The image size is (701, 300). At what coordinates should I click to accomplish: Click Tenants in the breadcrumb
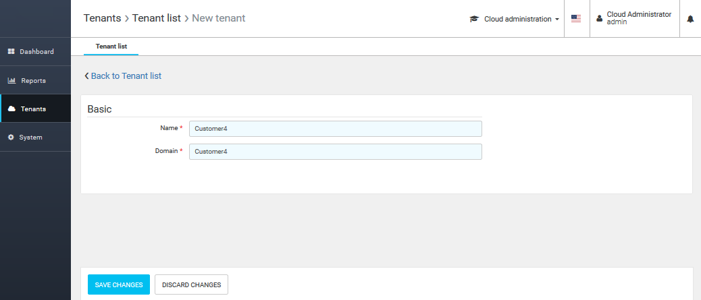pyautogui.click(x=102, y=18)
